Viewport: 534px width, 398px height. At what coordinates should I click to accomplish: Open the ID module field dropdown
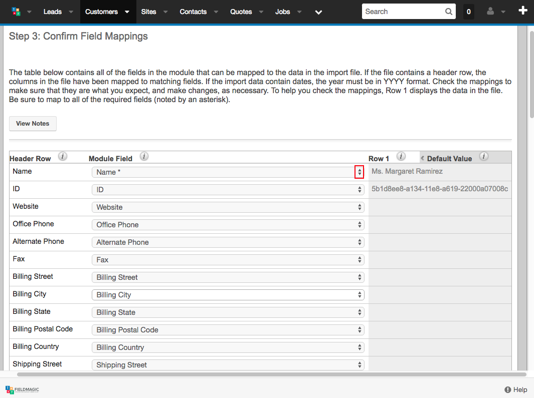tap(228, 189)
